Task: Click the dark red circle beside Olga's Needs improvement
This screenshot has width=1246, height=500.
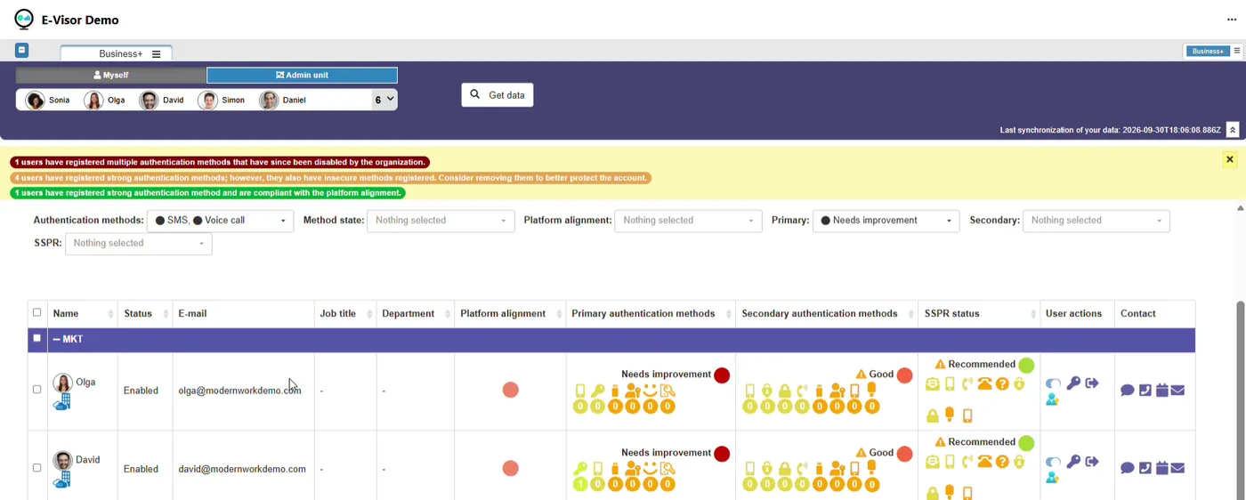Action: tap(722, 375)
